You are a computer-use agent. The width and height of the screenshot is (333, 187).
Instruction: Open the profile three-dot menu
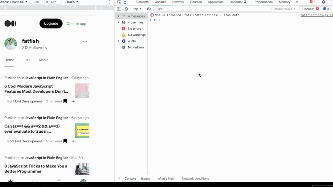pos(85,41)
